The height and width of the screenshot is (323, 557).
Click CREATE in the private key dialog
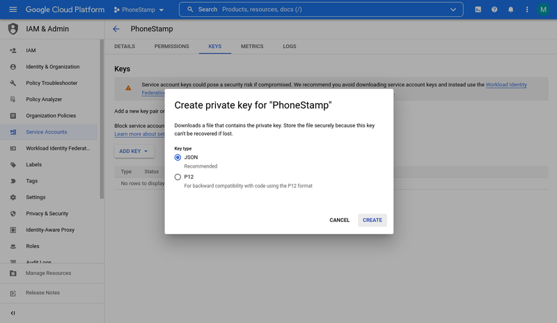coord(372,220)
